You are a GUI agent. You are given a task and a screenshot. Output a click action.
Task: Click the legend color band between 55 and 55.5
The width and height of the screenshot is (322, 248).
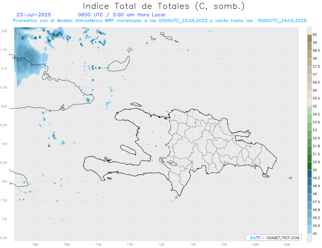[x=309, y=102]
